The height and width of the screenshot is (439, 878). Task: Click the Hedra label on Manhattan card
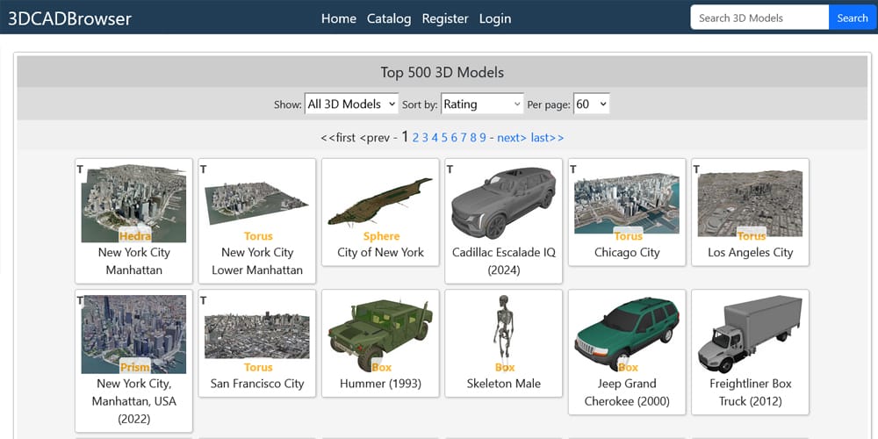click(x=135, y=236)
